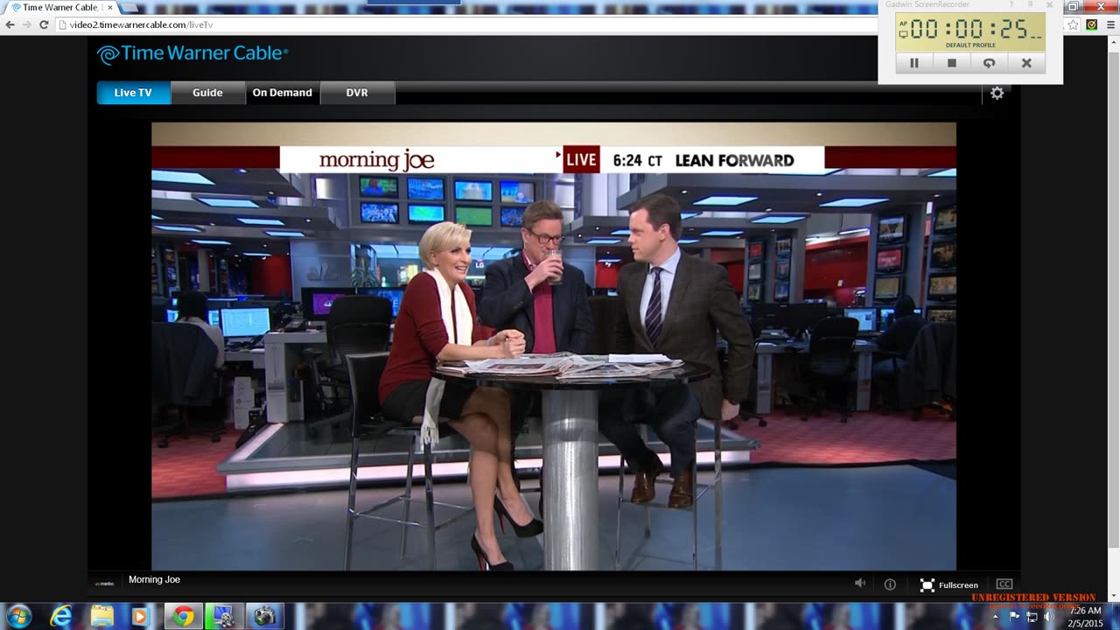Toggle closed captions CC

point(1004,584)
